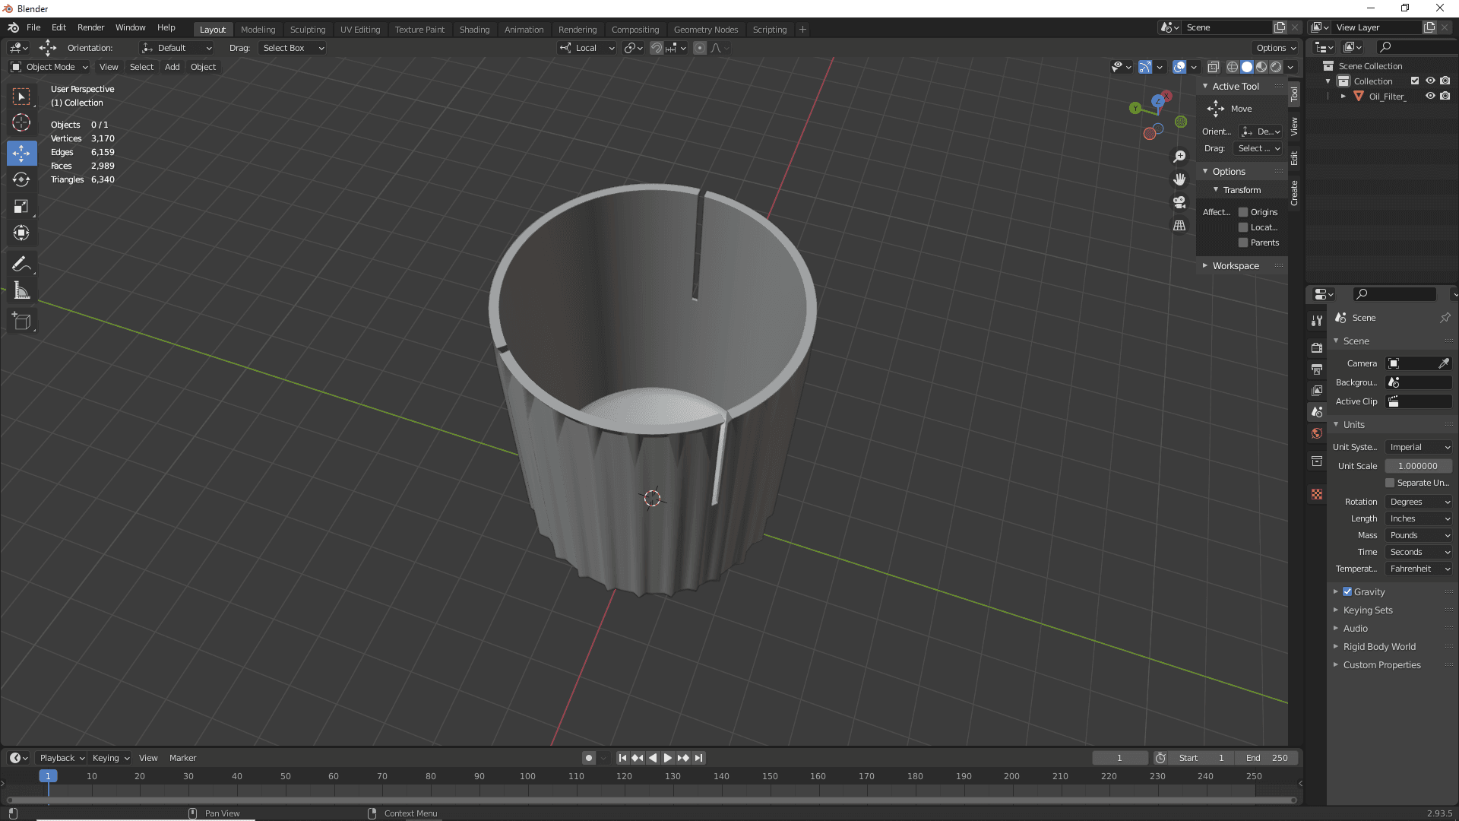
Task: Select the Cursor tool icon
Action: click(x=22, y=122)
